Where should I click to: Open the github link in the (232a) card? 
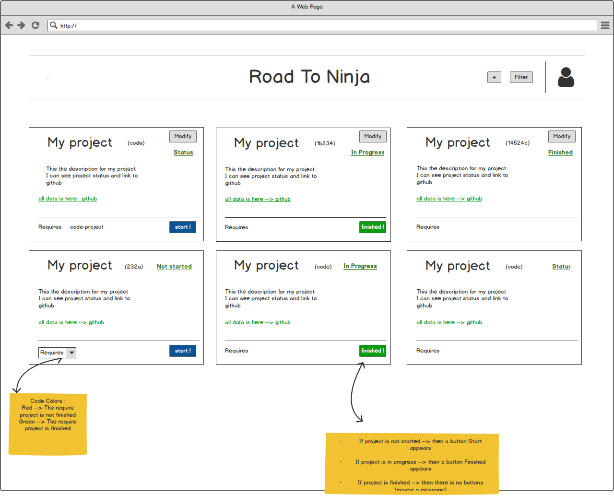[x=71, y=322]
